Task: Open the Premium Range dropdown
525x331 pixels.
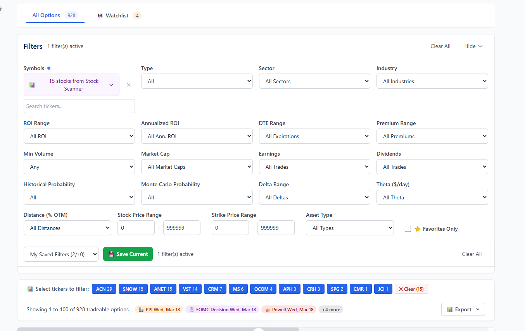Action: 432,136
